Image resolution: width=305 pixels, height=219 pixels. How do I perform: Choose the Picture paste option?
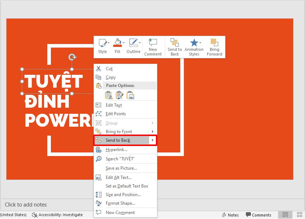pyautogui.click(x=130, y=95)
